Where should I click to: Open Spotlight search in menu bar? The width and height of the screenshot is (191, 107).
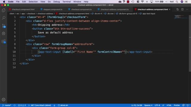pyautogui.click(x=177, y=2)
